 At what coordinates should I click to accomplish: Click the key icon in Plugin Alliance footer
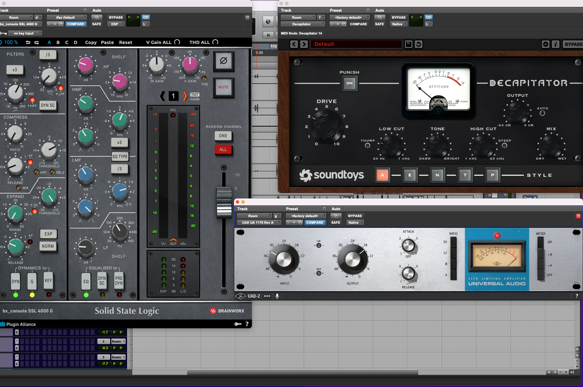[x=238, y=324]
